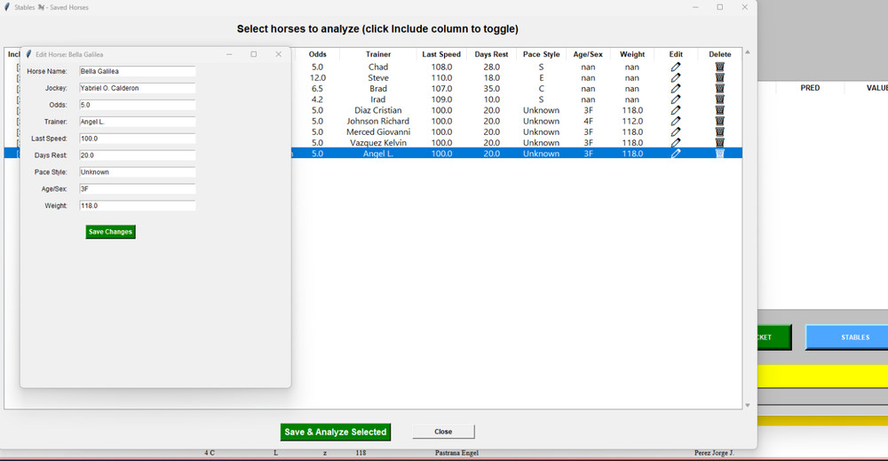The width and height of the screenshot is (888, 461).
Task: Delete the horse trained by Steve
Action: pyautogui.click(x=719, y=78)
